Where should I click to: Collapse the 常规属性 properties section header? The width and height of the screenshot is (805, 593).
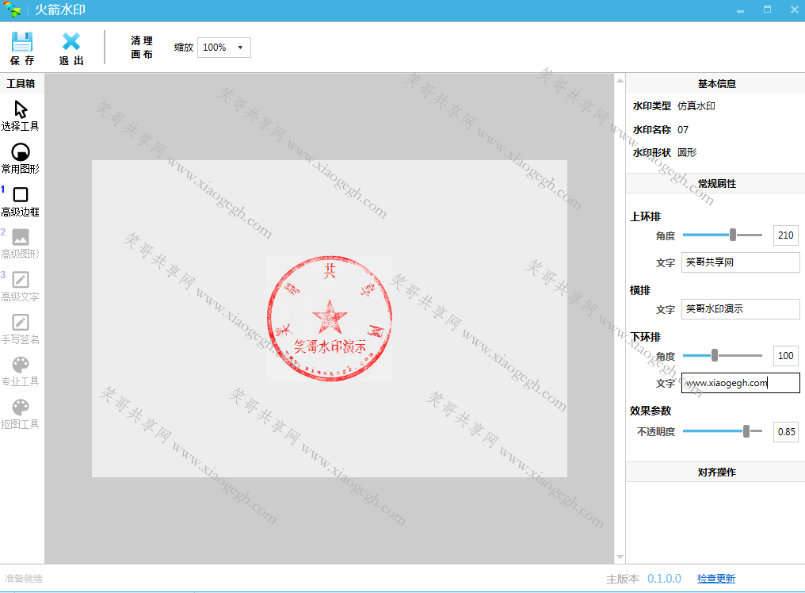[716, 183]
